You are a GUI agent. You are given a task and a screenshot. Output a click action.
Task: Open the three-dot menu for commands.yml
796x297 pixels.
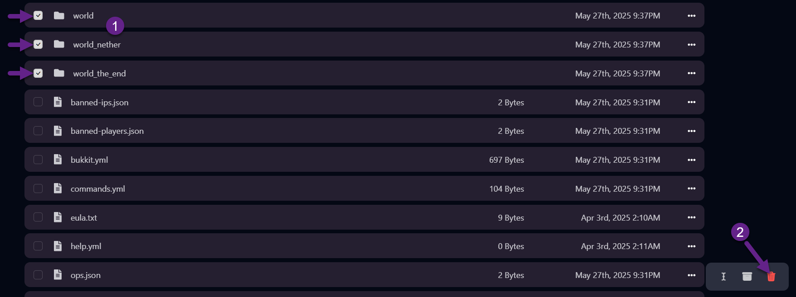coord(691,189)
